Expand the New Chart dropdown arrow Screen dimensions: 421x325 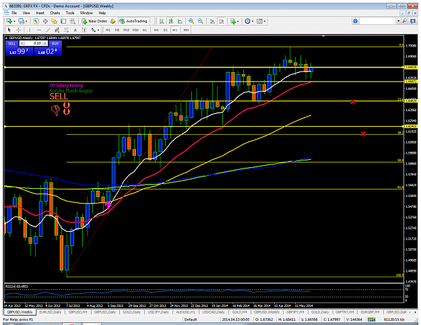point(14,21)
